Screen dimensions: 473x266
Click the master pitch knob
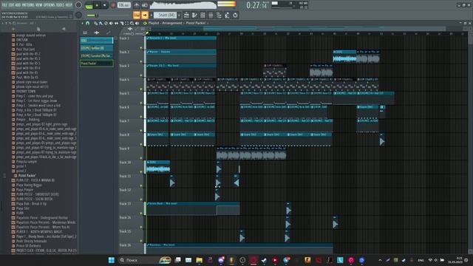tap(78, 15)
